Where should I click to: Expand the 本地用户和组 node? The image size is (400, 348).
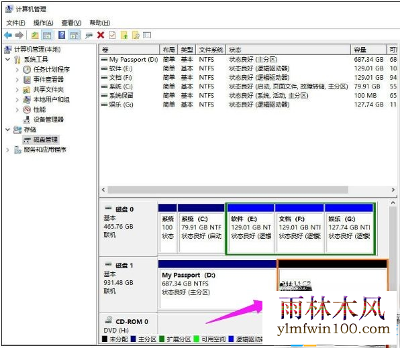(x=17, y=99)
